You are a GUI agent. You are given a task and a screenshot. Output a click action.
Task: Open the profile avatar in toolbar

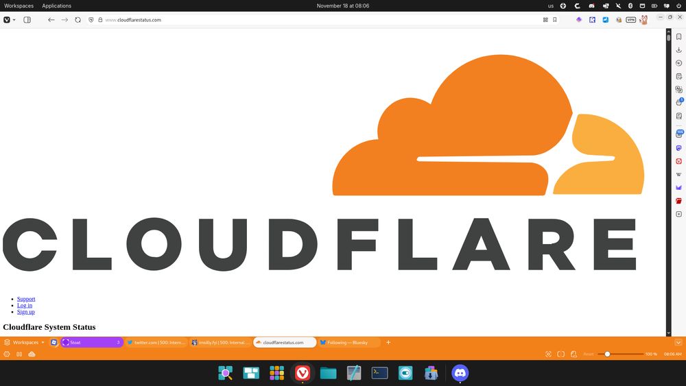pyautogui.click(x=643, y=20)
